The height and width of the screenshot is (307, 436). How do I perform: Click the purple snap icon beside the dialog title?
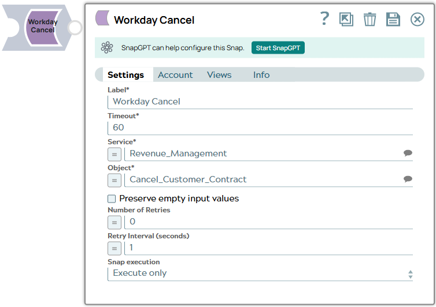(x=102, y=18)
